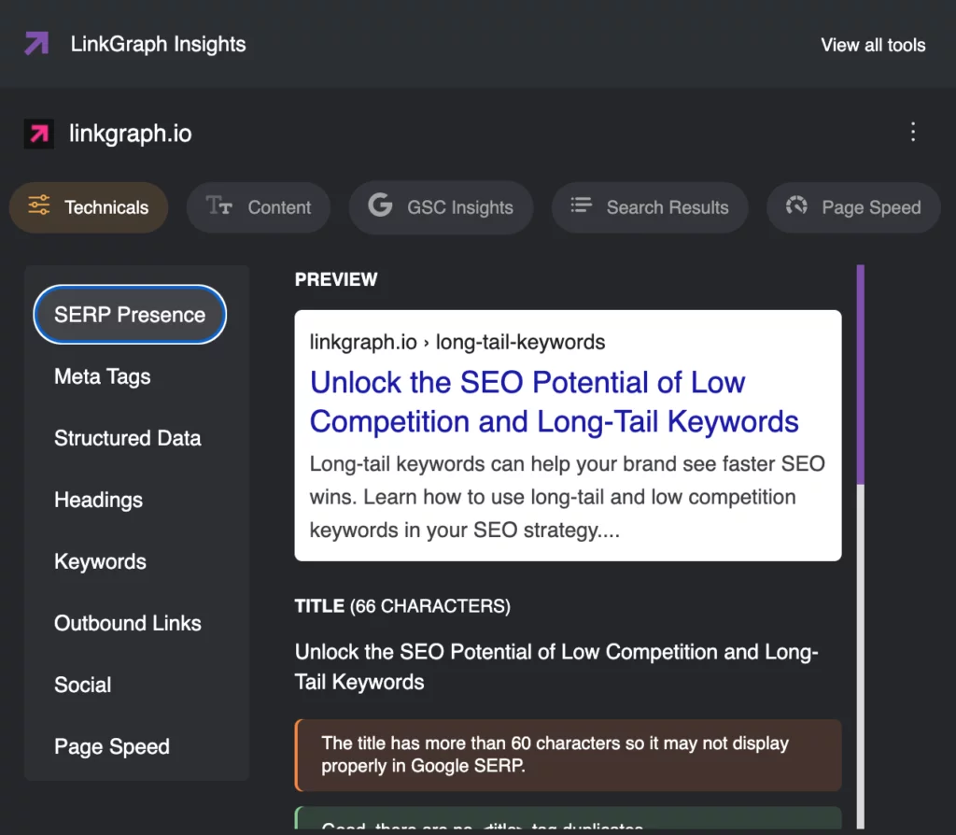Select Outbound Links in the sidebar
956x835 pixels.
click(127, 623)
